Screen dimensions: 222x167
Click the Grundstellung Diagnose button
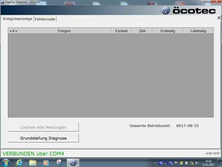tap(43, 138)
